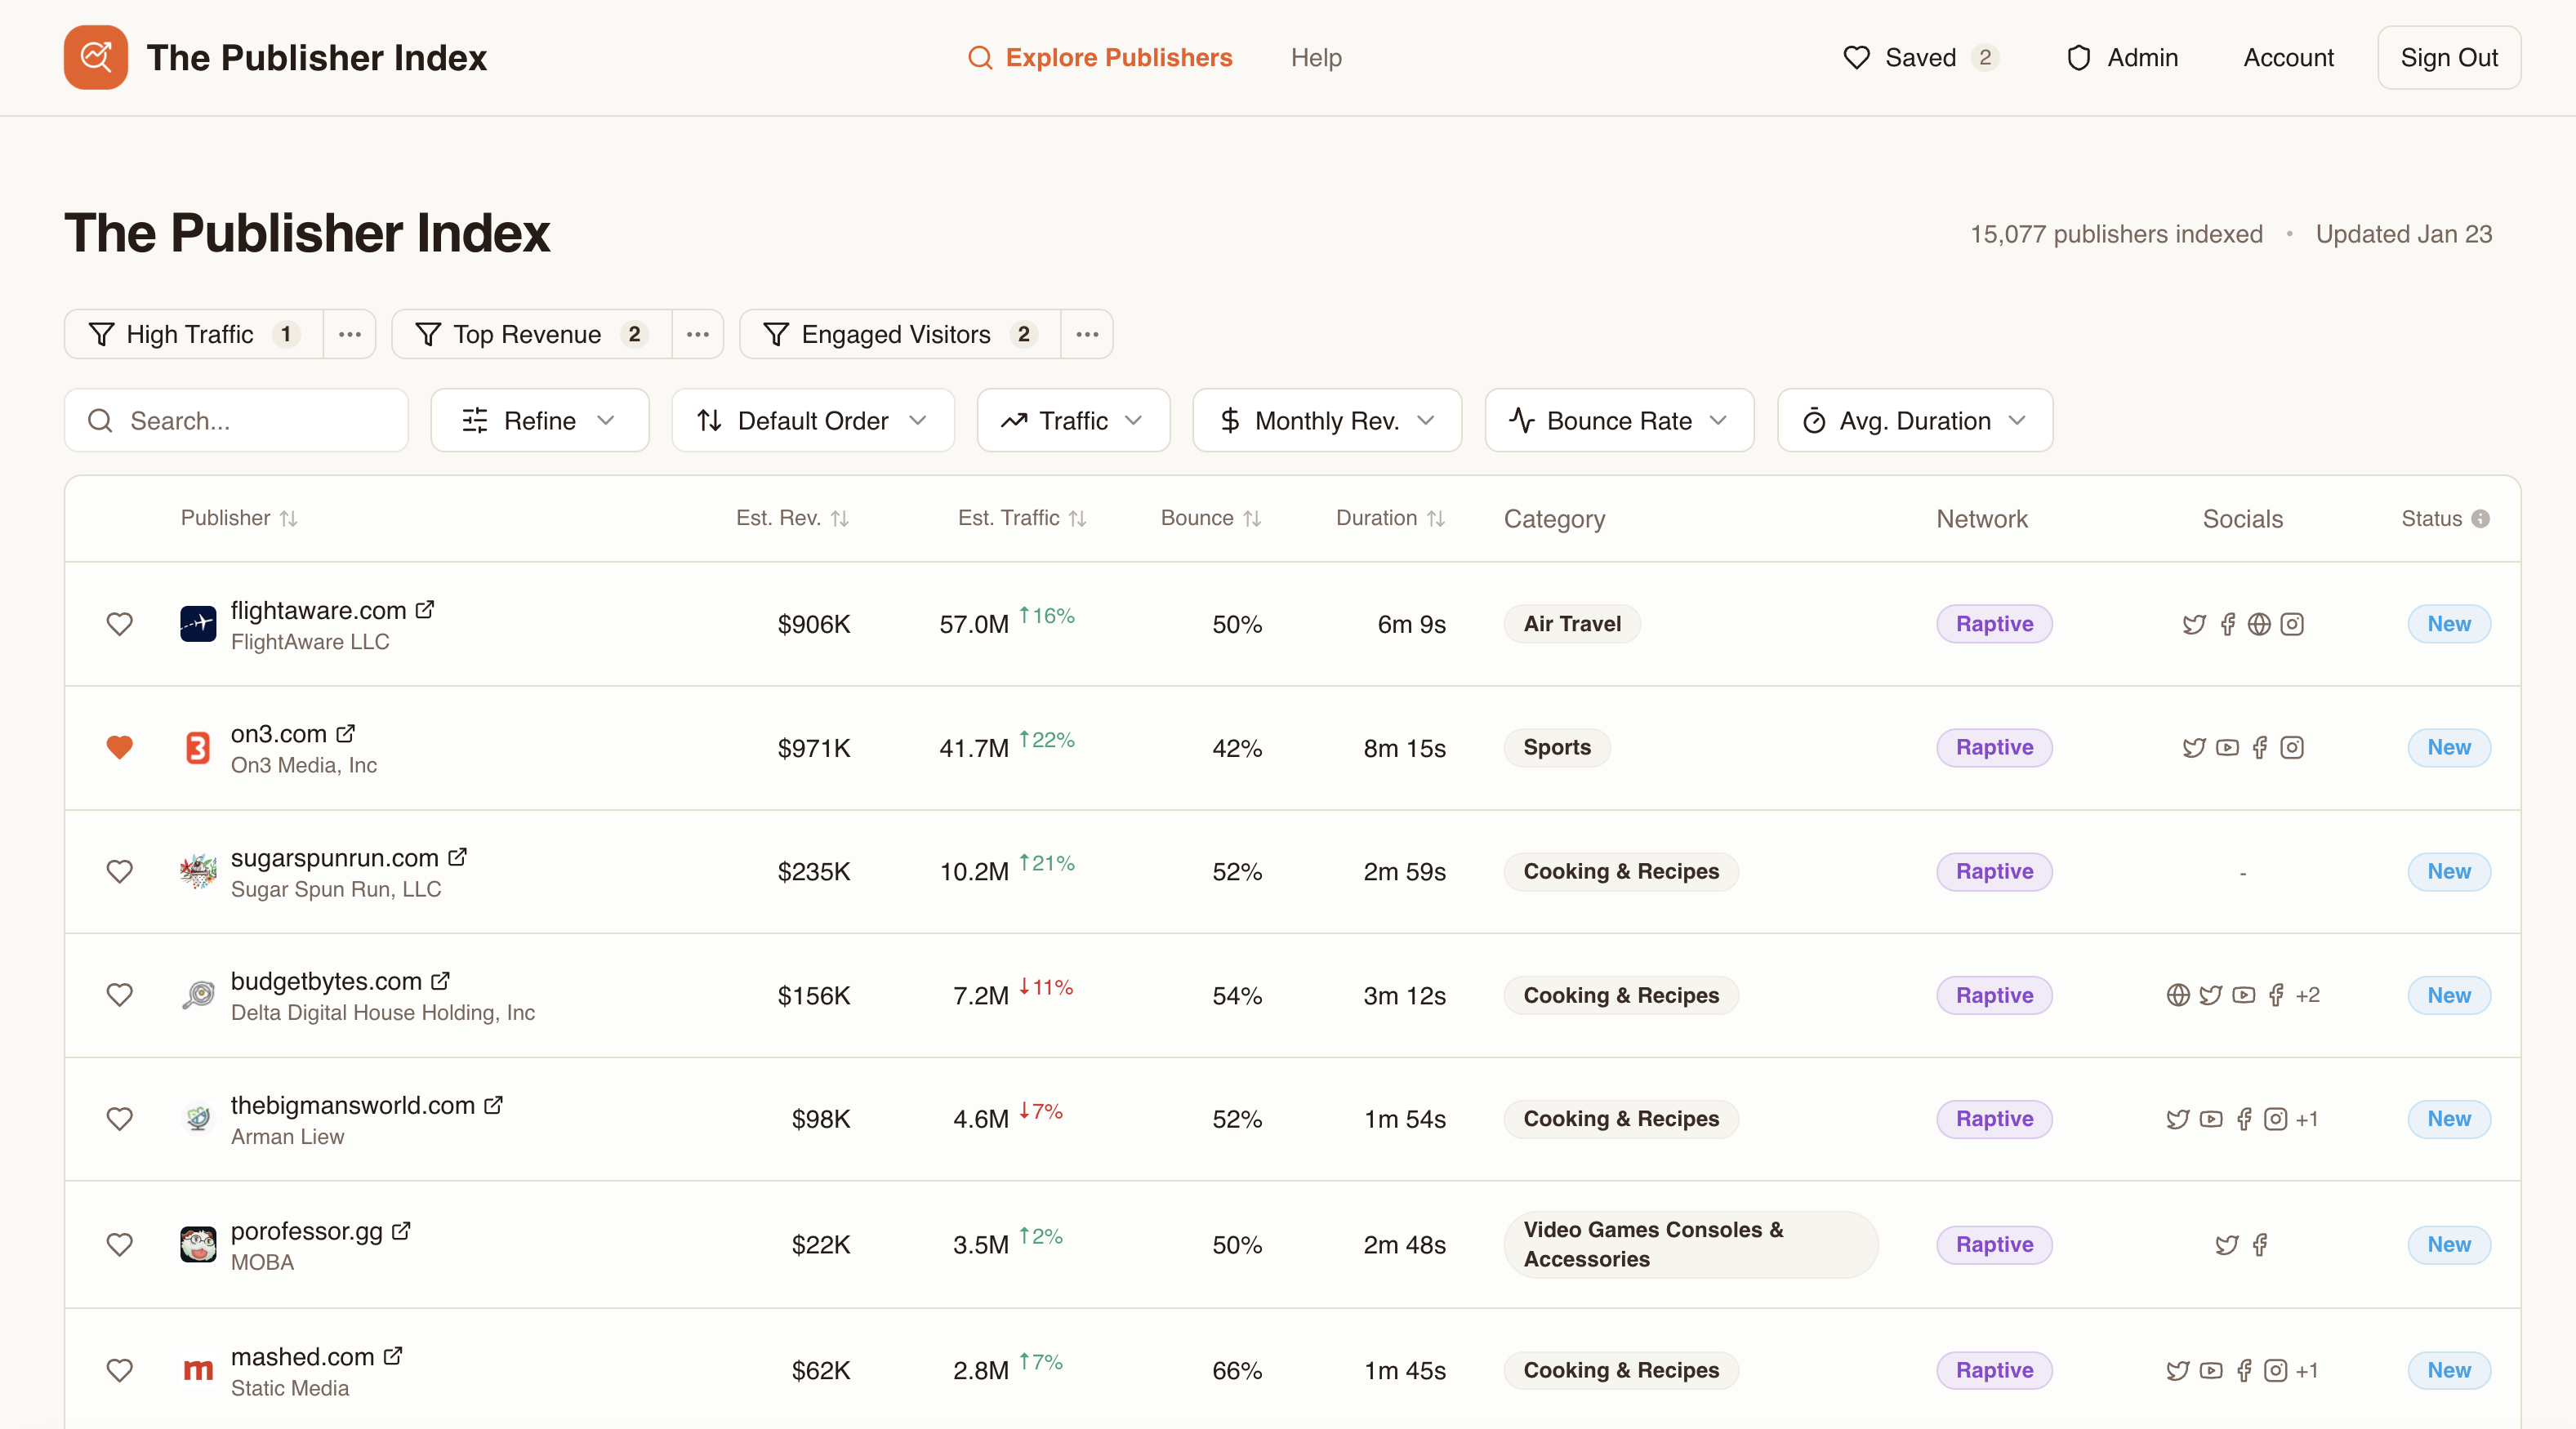
Task: Click the porofessor.gg site logo thumbnail
Action: tap(198, 1244)
